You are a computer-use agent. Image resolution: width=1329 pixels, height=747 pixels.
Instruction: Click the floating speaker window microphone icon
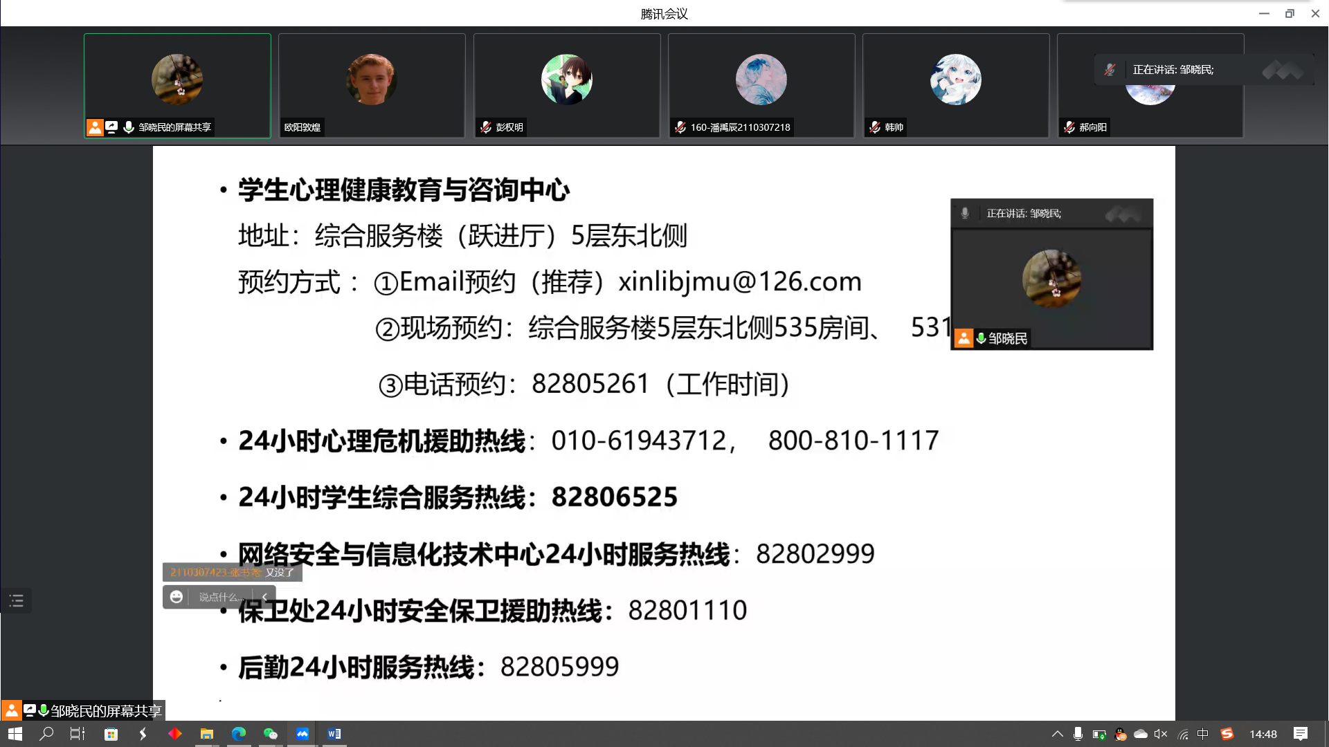965,214
